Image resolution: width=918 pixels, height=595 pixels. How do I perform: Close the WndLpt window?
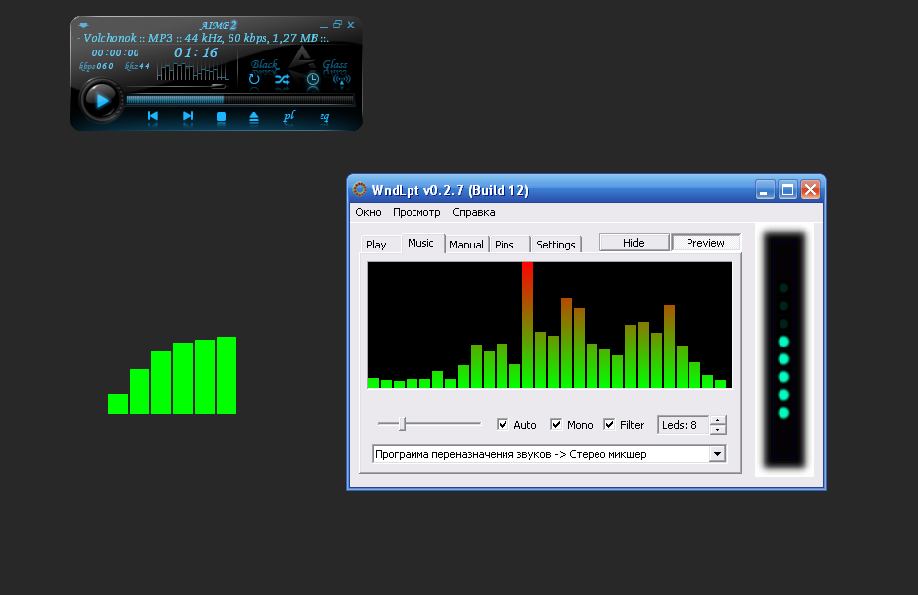coord(811,190)
